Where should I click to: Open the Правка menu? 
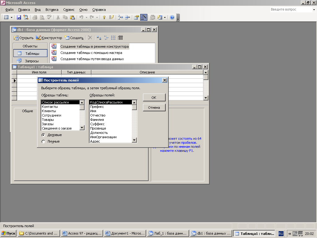click(x=24, y=10)
